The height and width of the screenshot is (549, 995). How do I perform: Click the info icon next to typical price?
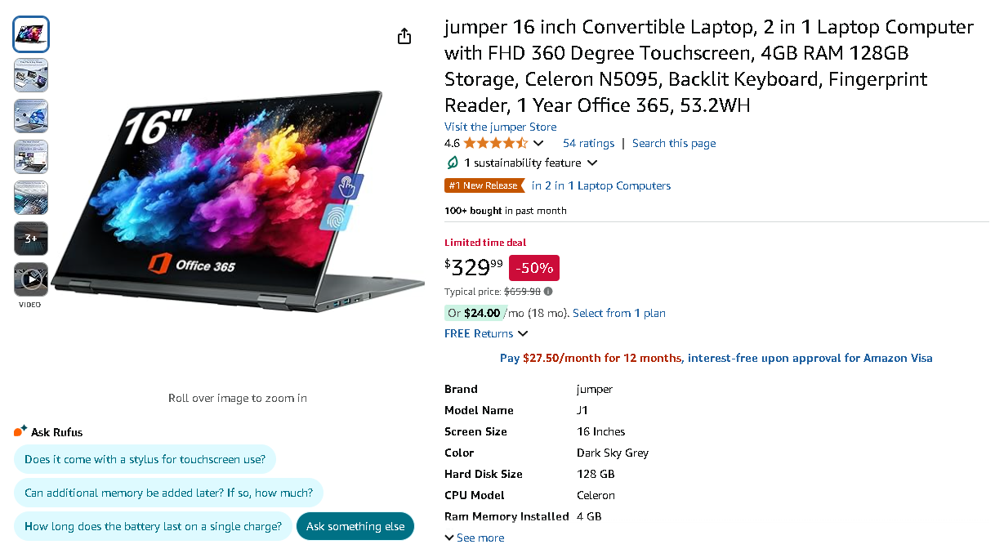point(547,291)
